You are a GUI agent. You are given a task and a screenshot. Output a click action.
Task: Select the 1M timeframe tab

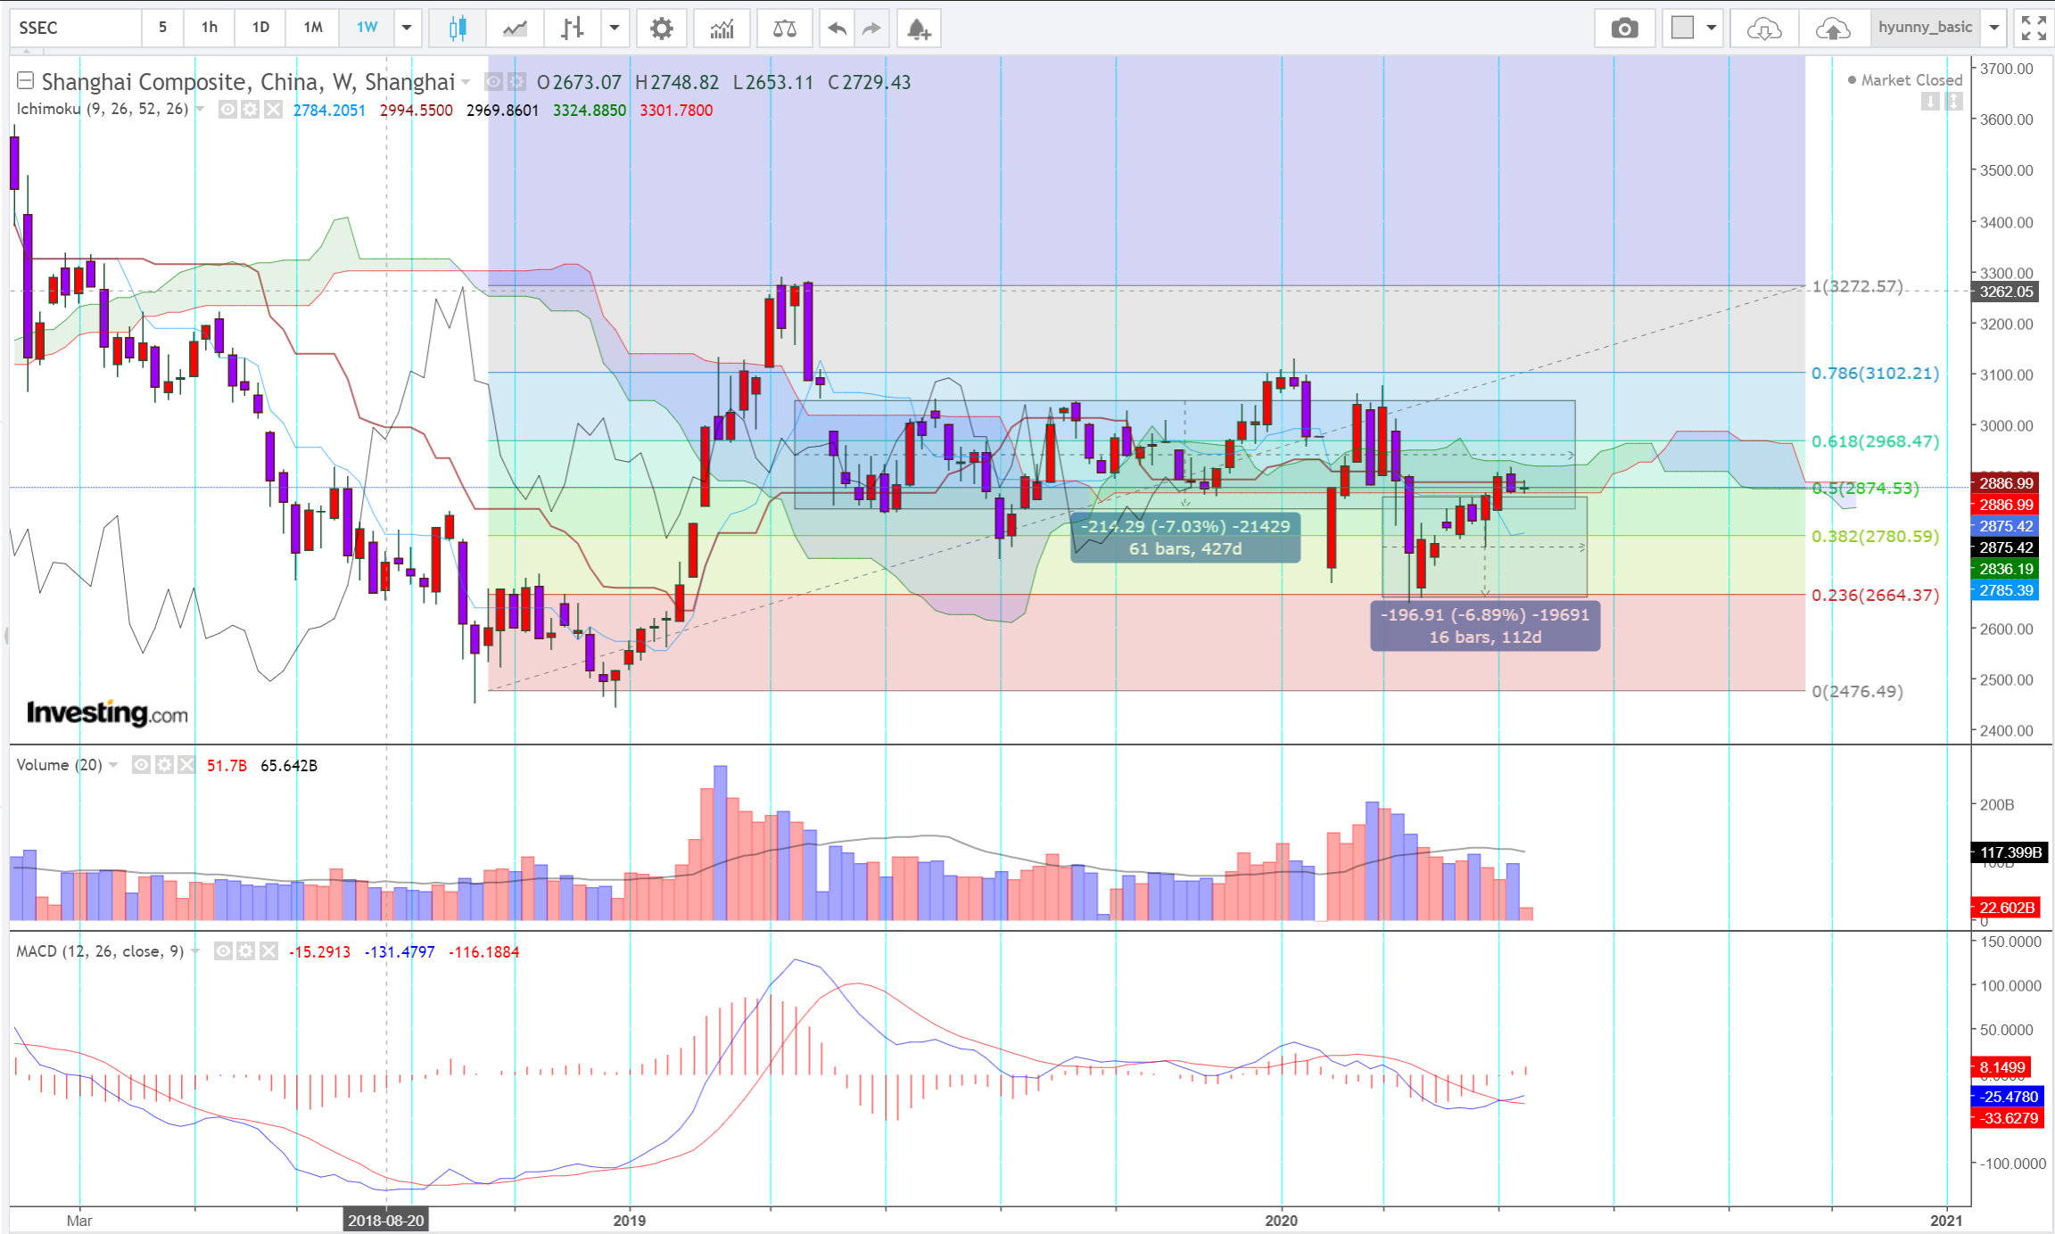pyautogui.click(x=313, y=28)
